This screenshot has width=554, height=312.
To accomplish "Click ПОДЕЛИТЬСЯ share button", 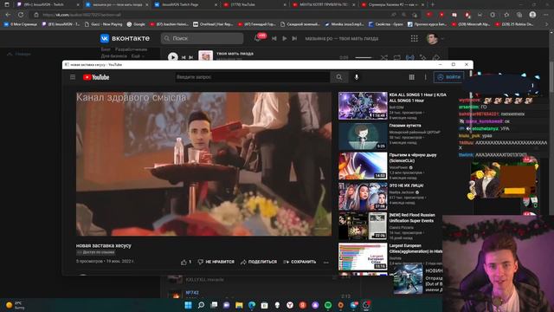I will click(x=259, y=262).
